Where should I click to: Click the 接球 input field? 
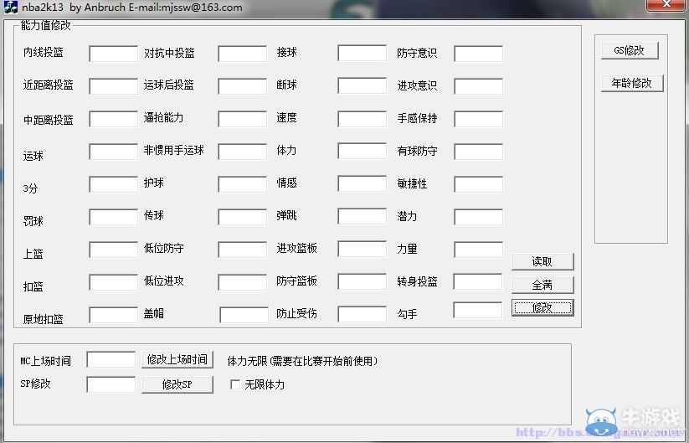(362, 54)
